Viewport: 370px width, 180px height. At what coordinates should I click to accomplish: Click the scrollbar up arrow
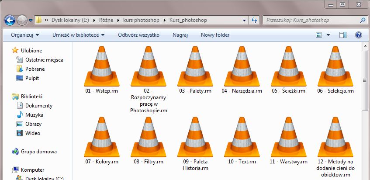click(365, 46)
